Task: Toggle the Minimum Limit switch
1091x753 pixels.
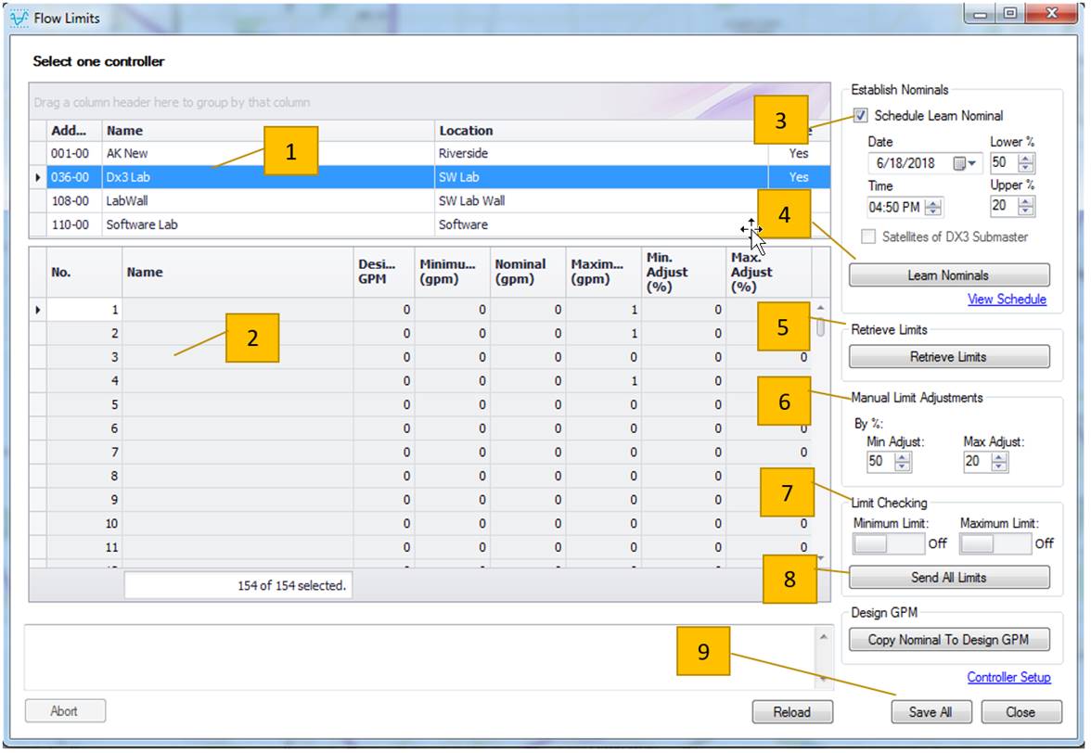Action: [x=889, y=543]
